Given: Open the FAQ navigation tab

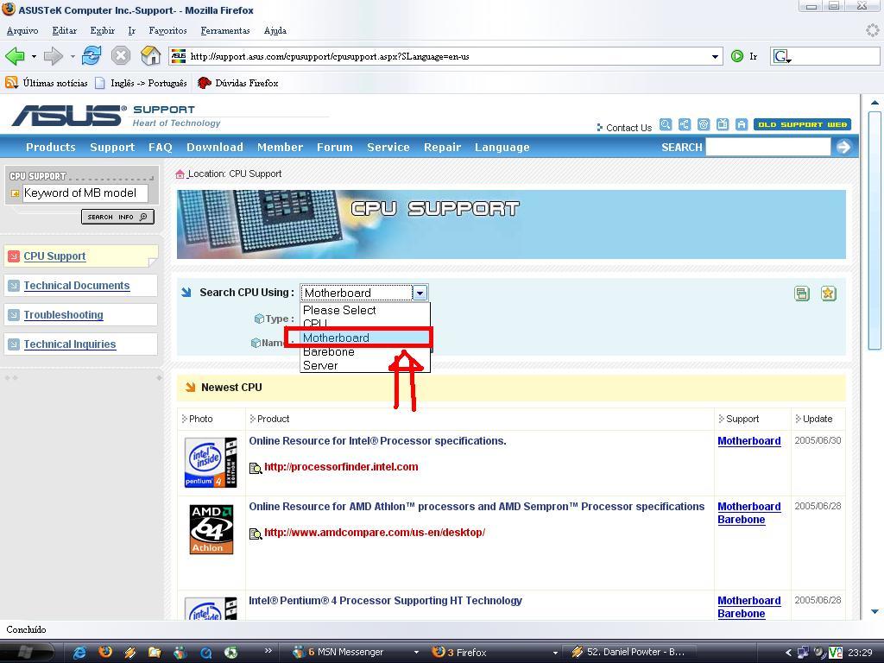Looking at the screenshot, I should click(160, 147).
